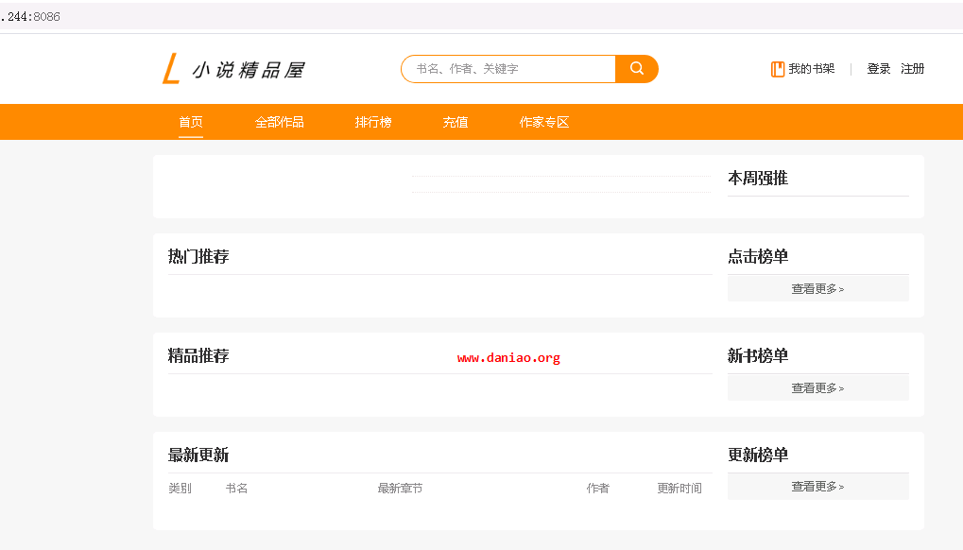The height and width of the screenshot is (550, 963).
Task: Switch to the 充值 page
Action: coord(456,122)
